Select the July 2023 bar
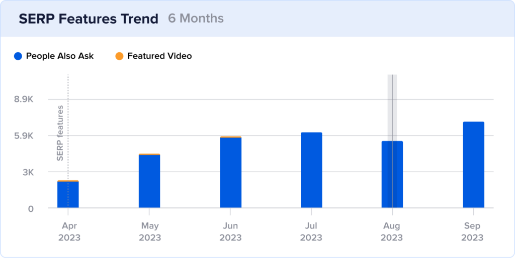Screen dimensions: 515x258 [x=311, y=170]
